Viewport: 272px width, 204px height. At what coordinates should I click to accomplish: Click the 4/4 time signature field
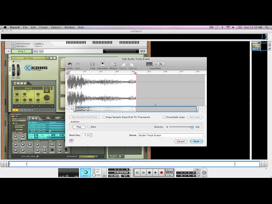[x=125, y=176]
